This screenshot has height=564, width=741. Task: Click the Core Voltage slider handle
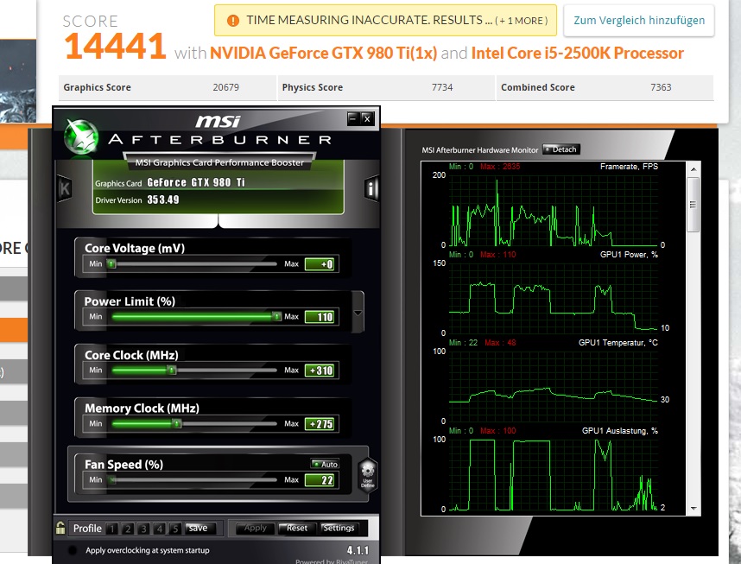click(111, 263)
